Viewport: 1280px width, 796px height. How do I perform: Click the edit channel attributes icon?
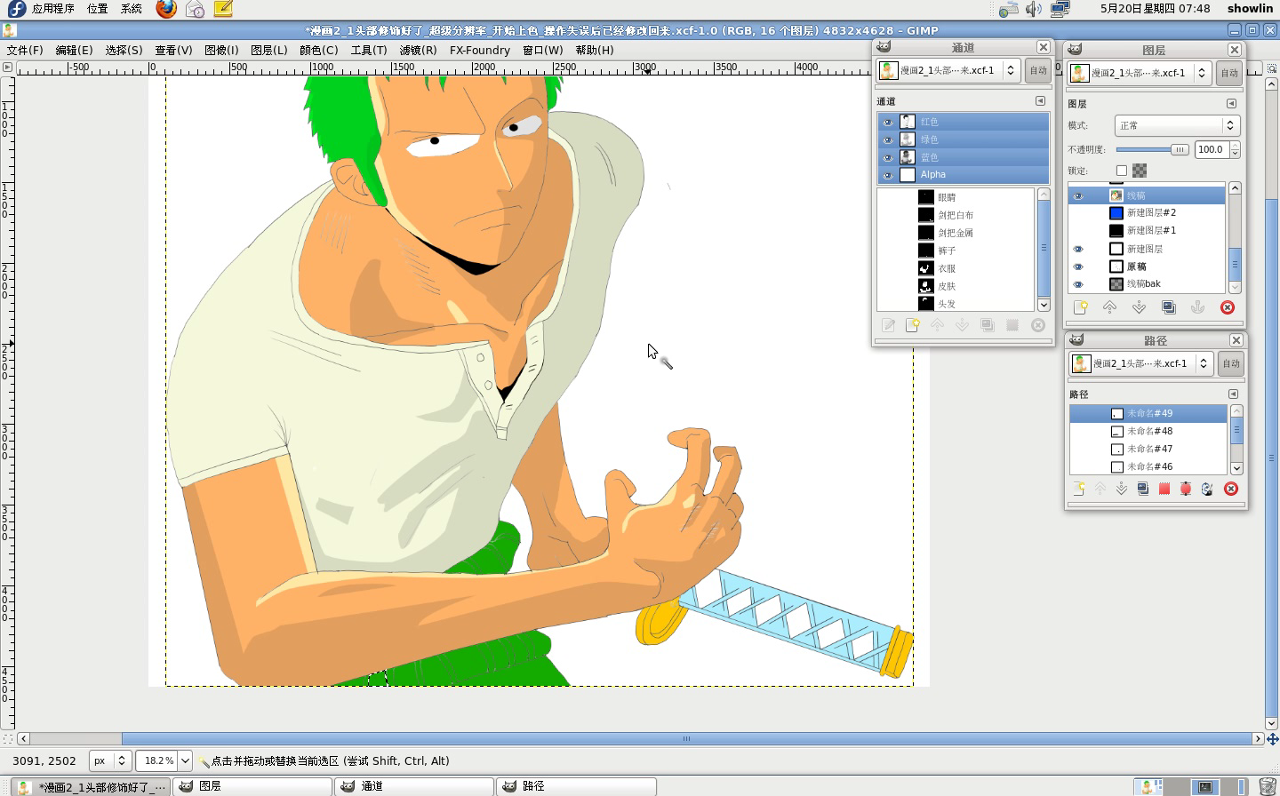point(887,325)
